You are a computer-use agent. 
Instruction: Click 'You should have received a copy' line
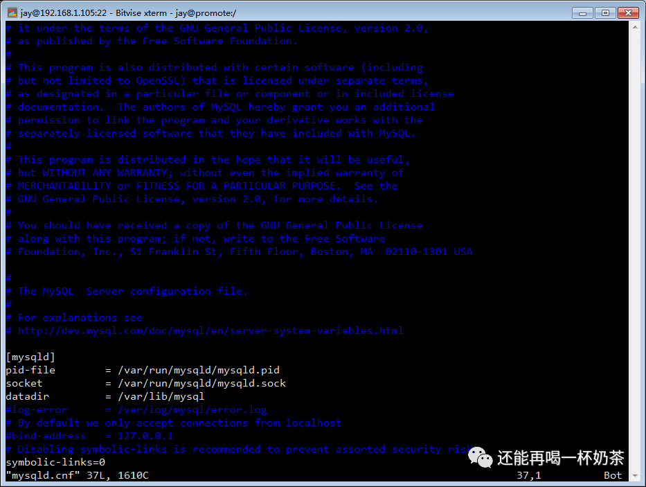pos(214,226)
